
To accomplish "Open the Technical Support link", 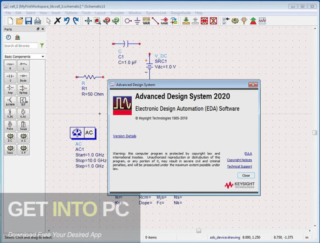I will 240,167.
